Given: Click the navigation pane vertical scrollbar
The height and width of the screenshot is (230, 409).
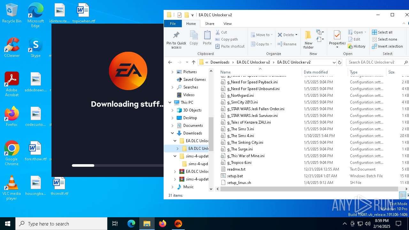Looking at the screenshot, I should (211, 134).
